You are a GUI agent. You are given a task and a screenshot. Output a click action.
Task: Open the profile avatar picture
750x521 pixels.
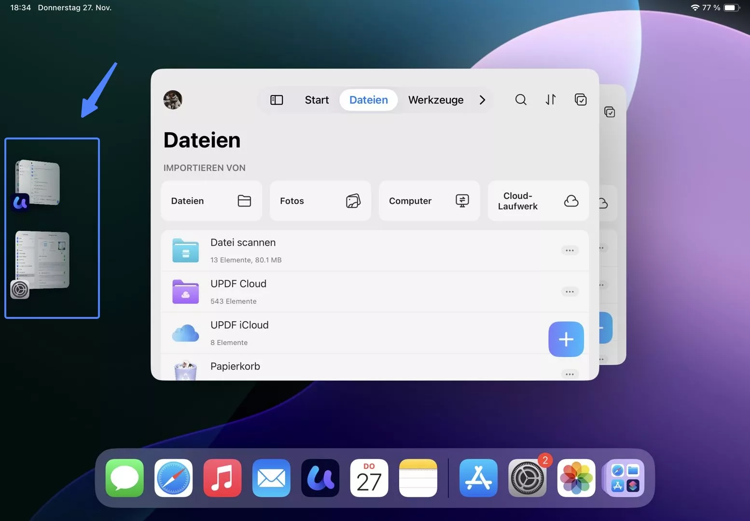pos(172,100)
